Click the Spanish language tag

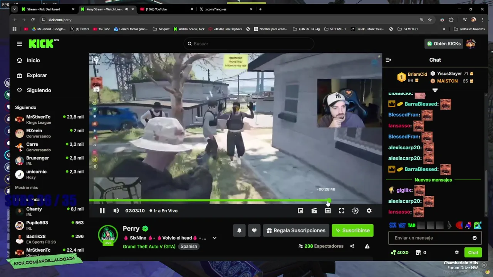tap(189, 246)
